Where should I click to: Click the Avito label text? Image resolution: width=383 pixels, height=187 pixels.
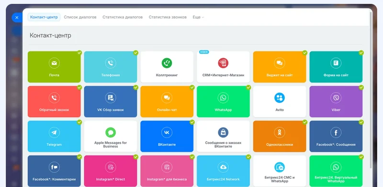280,110
